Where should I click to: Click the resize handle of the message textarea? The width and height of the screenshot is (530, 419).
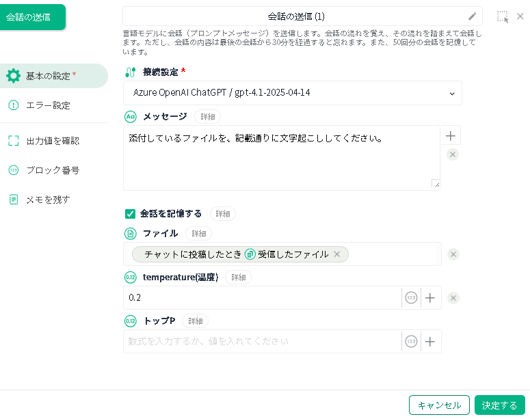coord(436,184)
